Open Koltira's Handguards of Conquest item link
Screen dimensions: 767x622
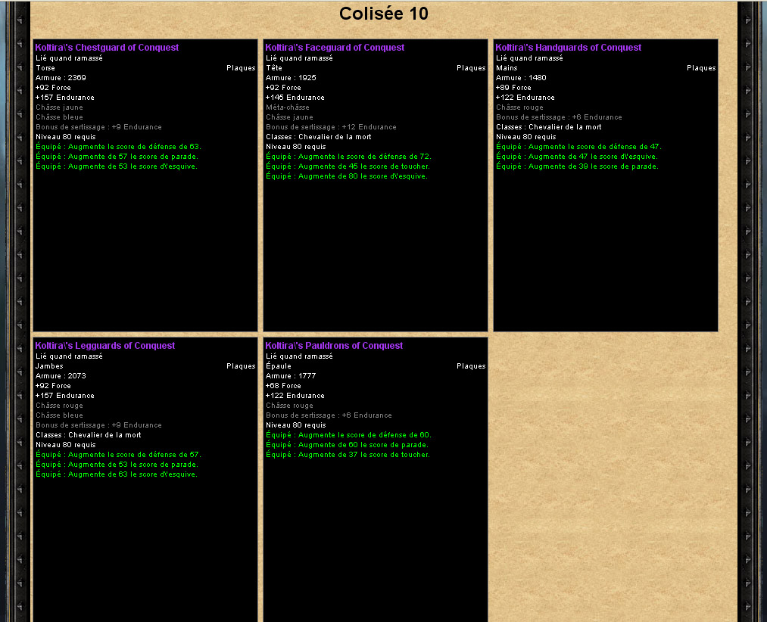(568, 48)
